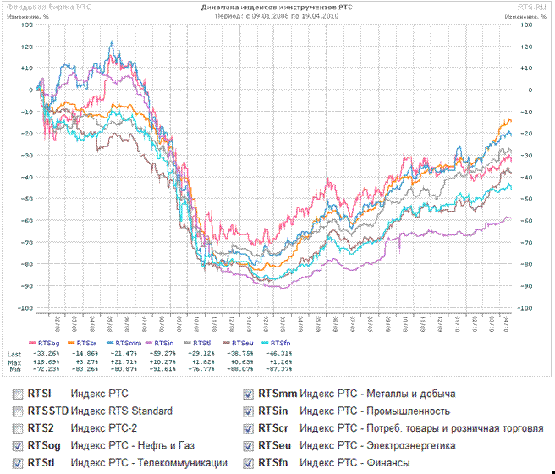Toggle the RTSin industry checkbox
Viewport: 555px width, 474px height.
(x=248, y=411)
